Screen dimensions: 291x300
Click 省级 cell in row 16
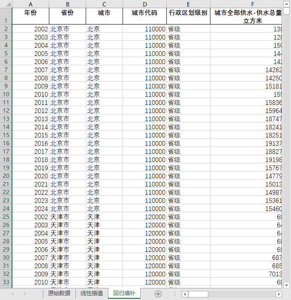tap(188, 143)
